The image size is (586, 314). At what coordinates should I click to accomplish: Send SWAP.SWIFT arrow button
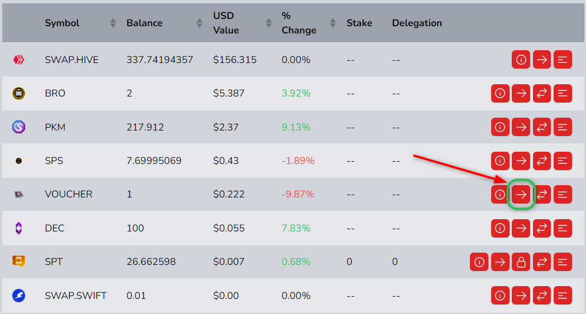coord(521,296)
